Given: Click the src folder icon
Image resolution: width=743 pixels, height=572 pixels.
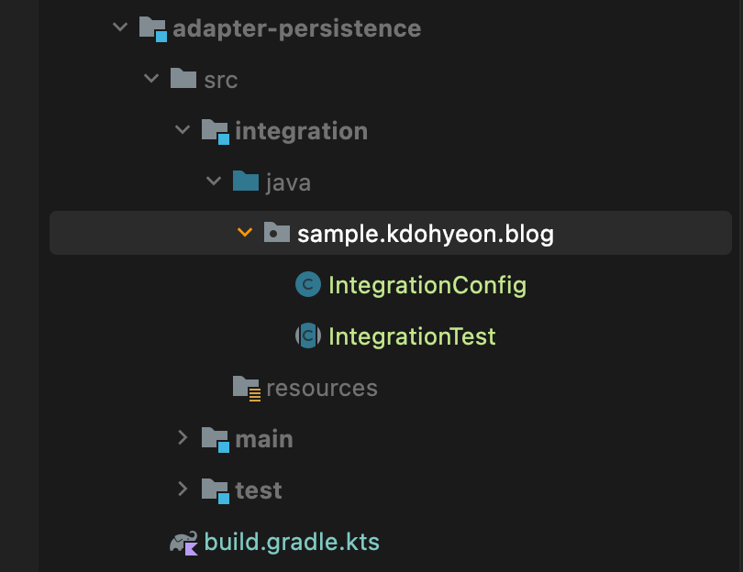Looking at the screenshot, I should coord(183,80).
